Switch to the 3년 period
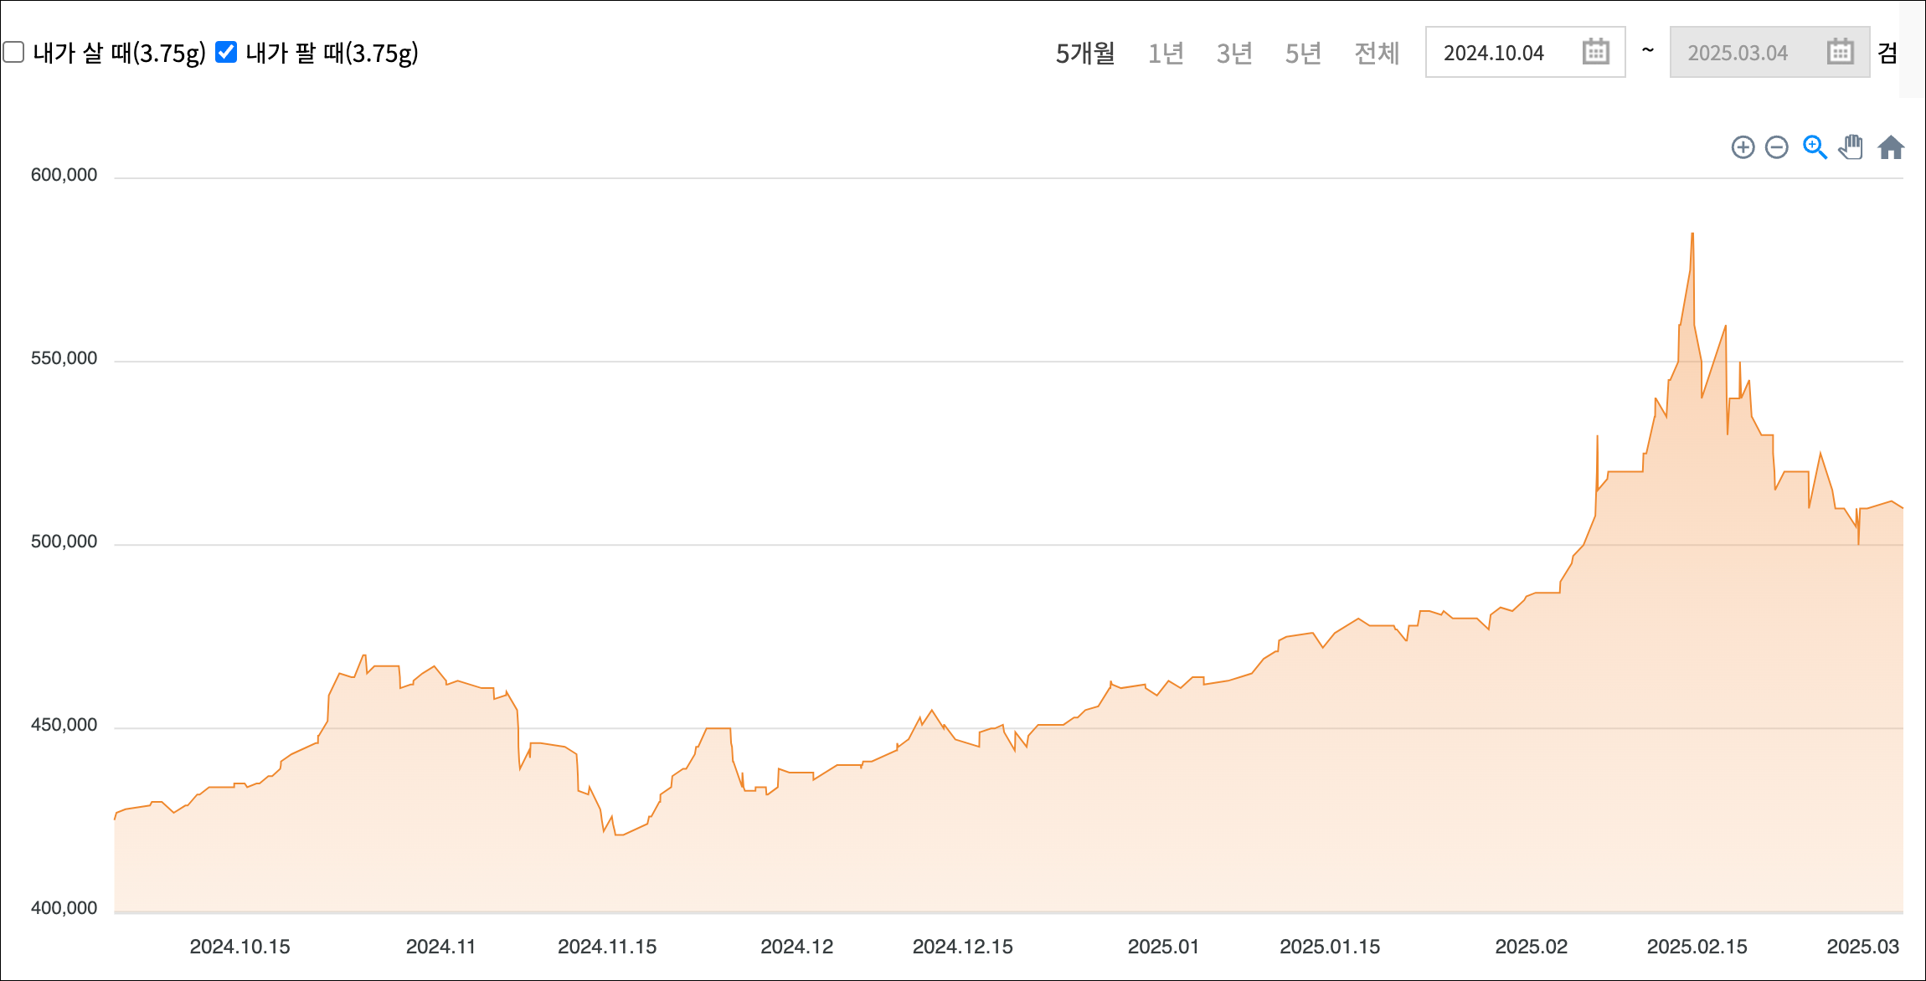The image size is (1926, 981). tap(1234, 54)
